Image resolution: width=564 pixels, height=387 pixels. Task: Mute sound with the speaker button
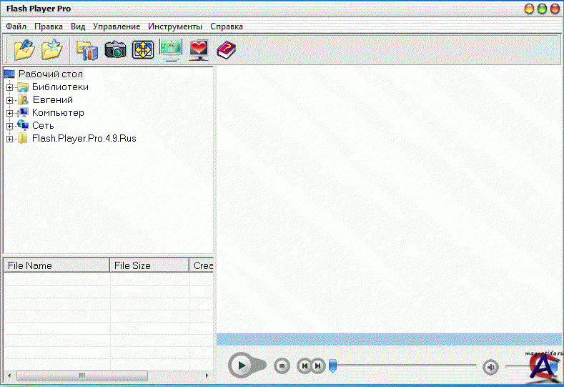[x=490, y=367]
